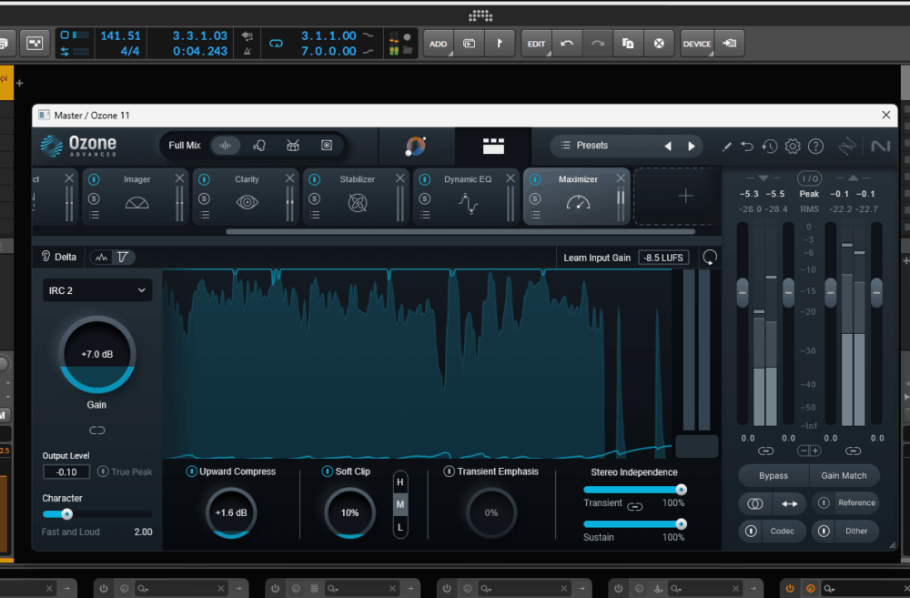Click the Bitwig redo arrow
910x598 pixels.
tap(598, 44)
